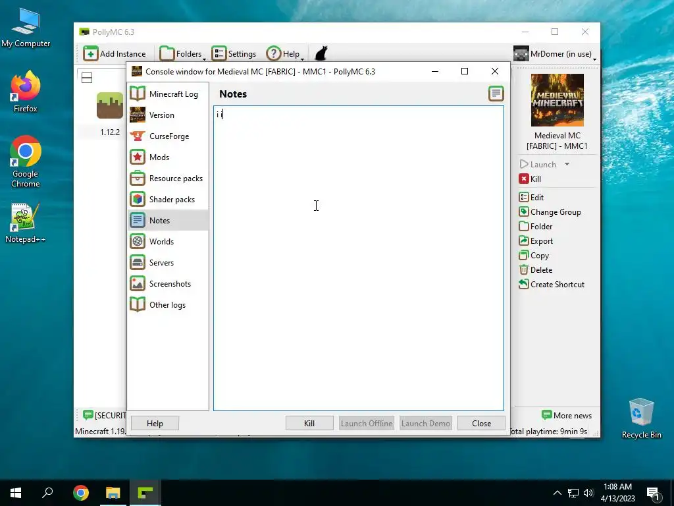674x506 pixels.
Task: Click the SECURITY news item in status area
Action: [x=104, y=415]
